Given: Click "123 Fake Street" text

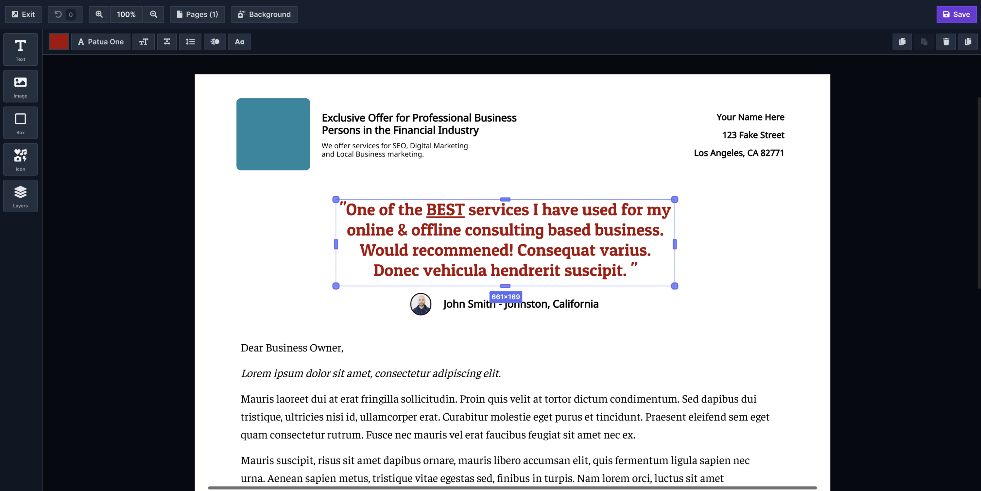Looking at the screenshot, I should (x=753, y=135).
